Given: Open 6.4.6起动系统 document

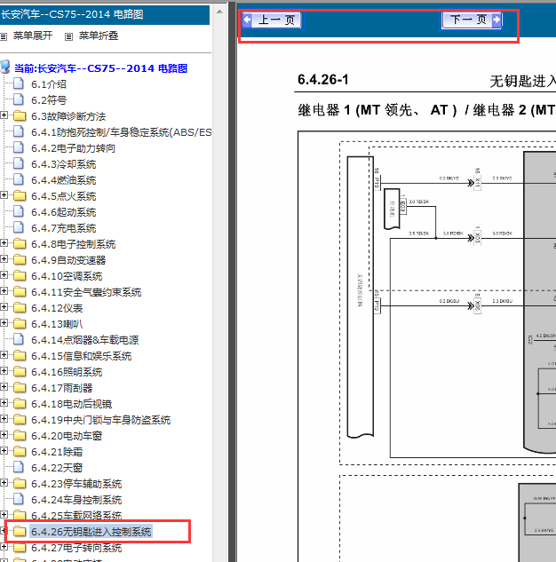Looking at the screenshot, I should (x=63, y=212).
